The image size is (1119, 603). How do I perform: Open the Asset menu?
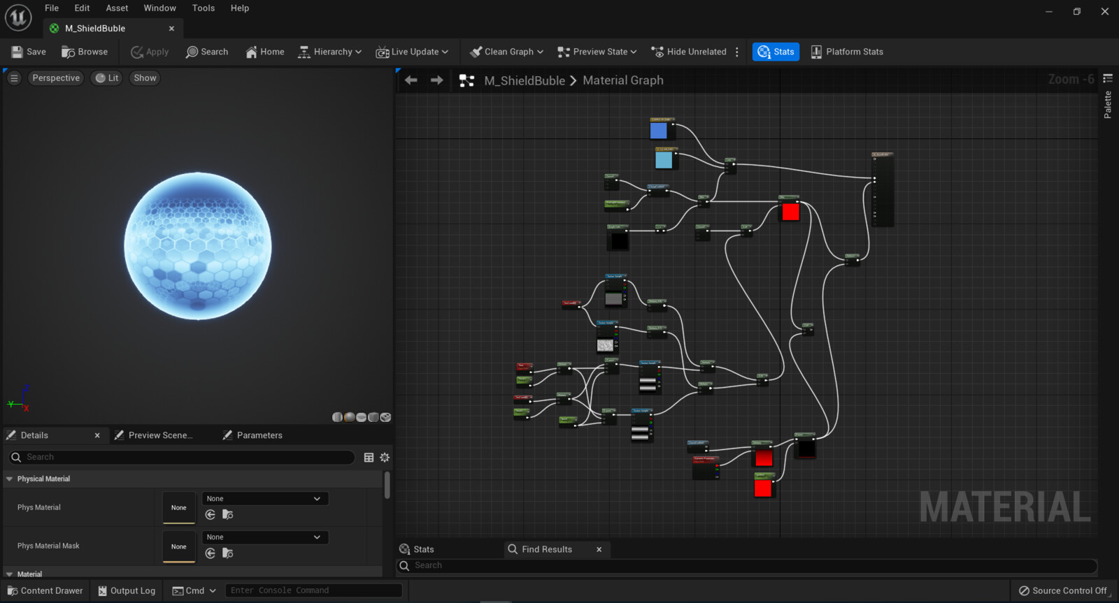pyautogui.click(x=117, y=8)
